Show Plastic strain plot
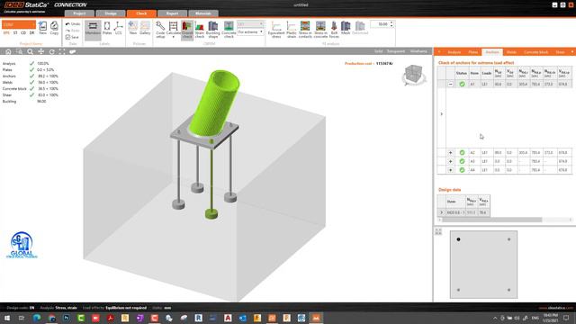 (x=292, y=30)
